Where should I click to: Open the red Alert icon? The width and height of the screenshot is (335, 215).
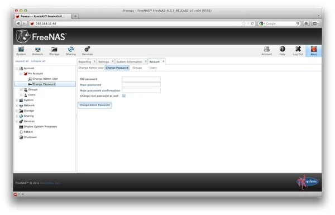[314, 51]
